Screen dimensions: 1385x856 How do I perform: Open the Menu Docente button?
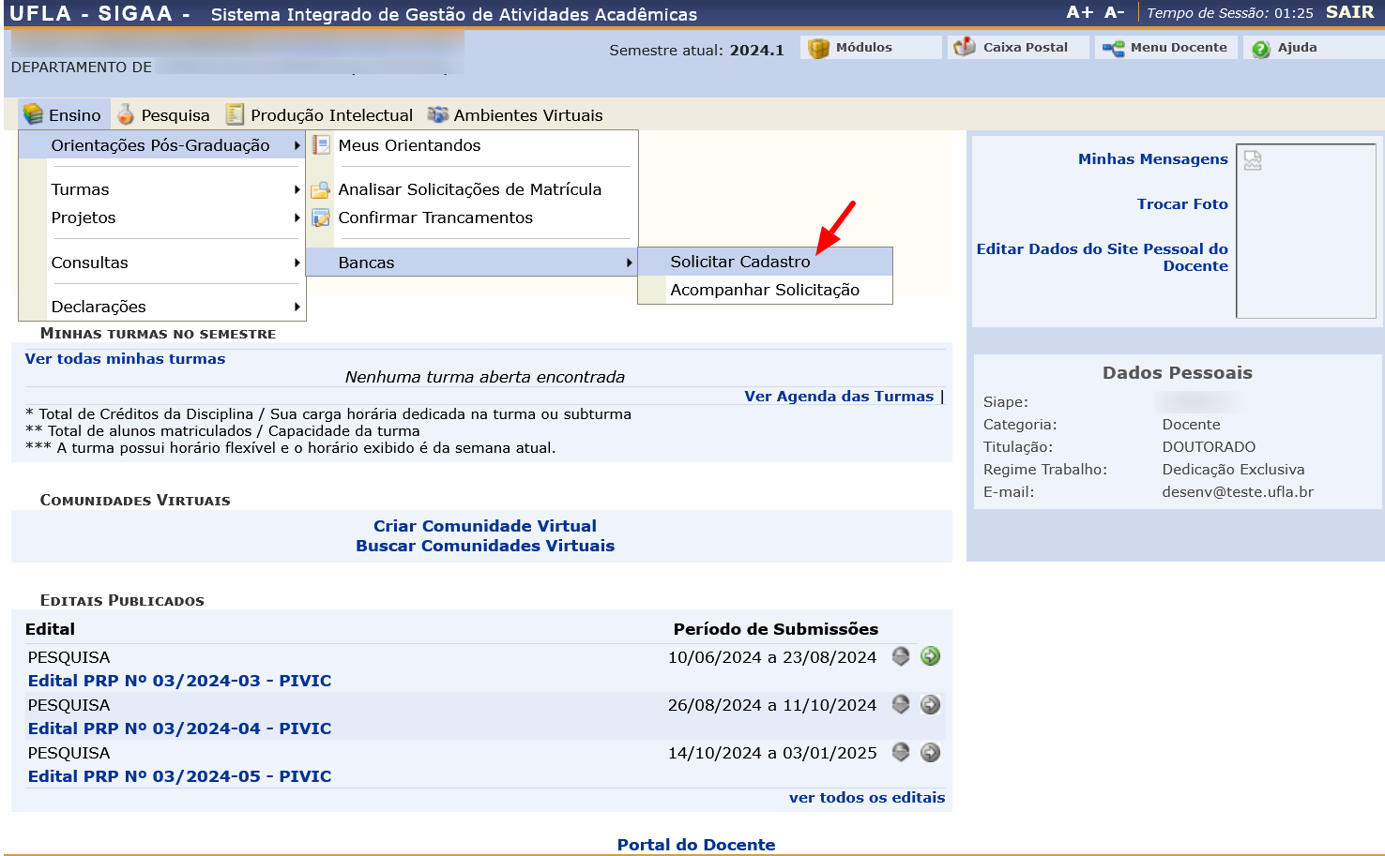[x=1165, y=48]
